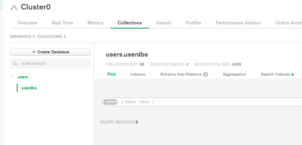
Task: Click the Schema Anti-Patterns count badge
Action: pos(205,74)
